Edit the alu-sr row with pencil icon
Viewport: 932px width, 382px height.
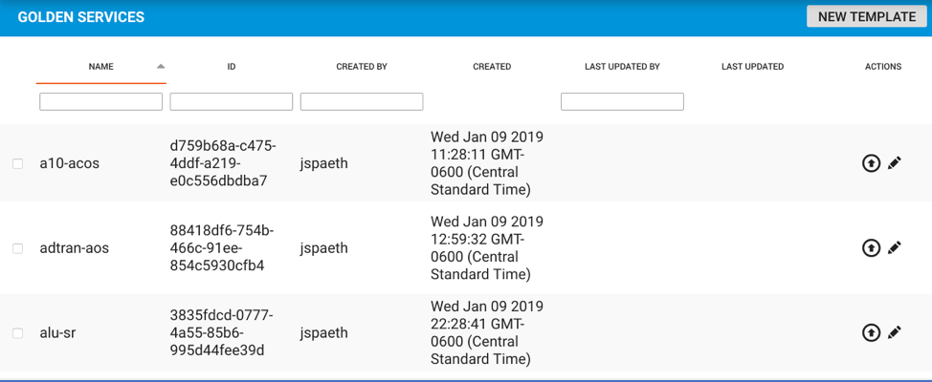pos(895,333)
